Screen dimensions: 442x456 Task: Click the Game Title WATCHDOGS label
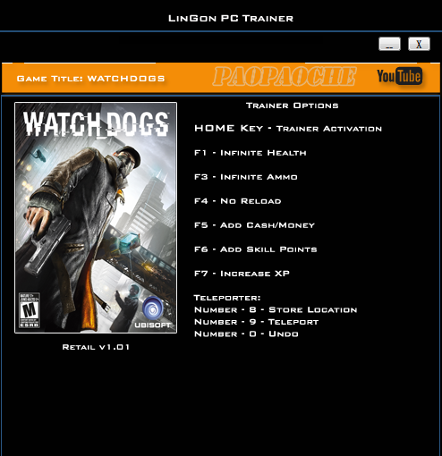90,79
